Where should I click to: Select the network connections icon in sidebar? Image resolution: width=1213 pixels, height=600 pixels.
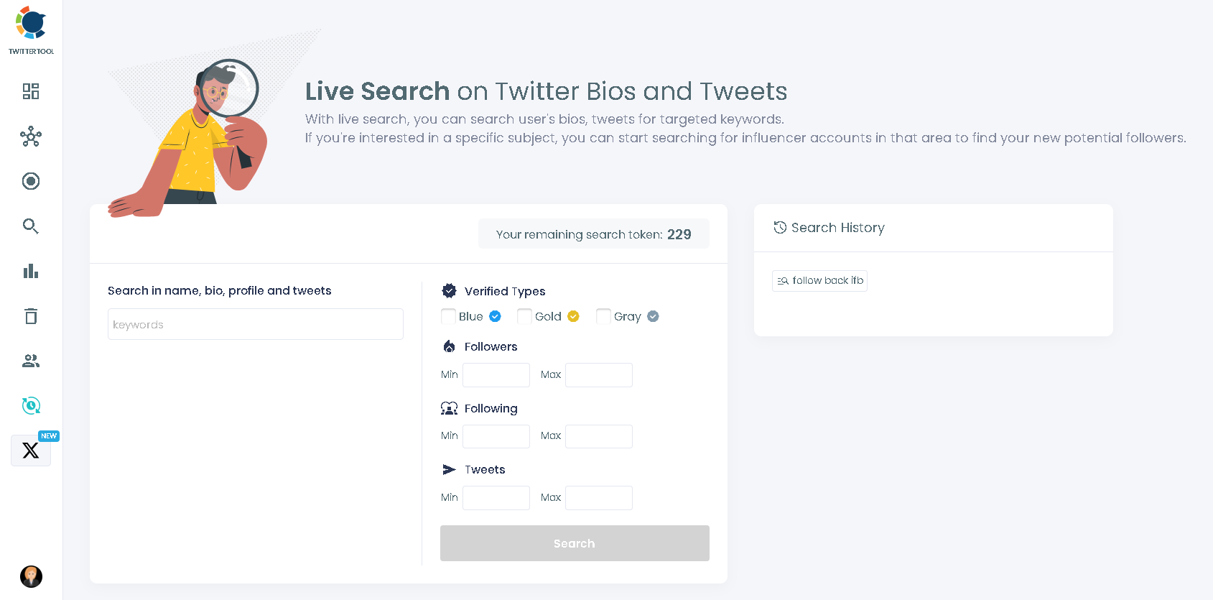tap(30, 137)
